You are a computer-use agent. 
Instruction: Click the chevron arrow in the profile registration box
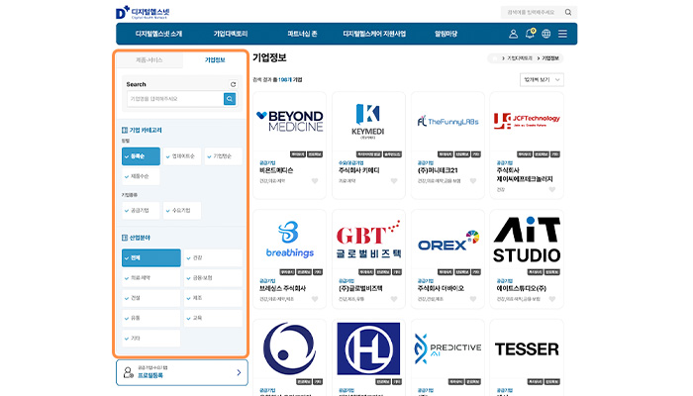(239, 372)
